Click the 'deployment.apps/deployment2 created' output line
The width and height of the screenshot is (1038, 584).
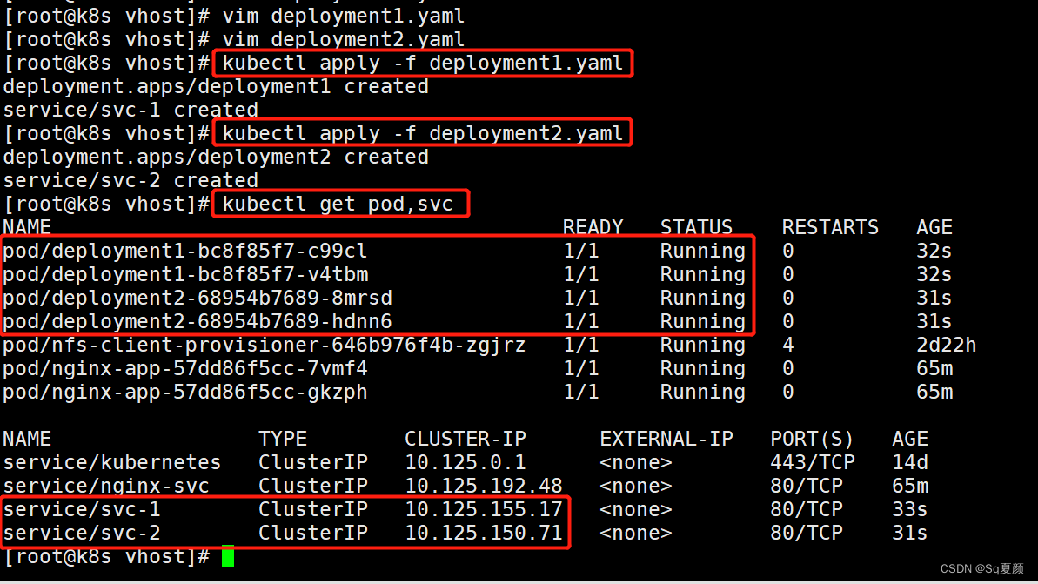click(216, 158)
